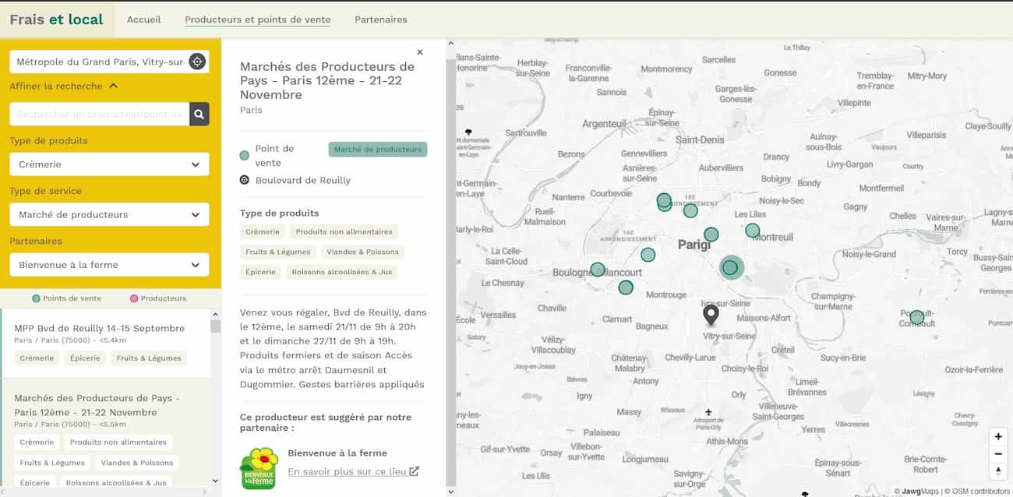1013x497 pixels.
Task: Select the highlighted market marker on map
Action: point(730,268)
